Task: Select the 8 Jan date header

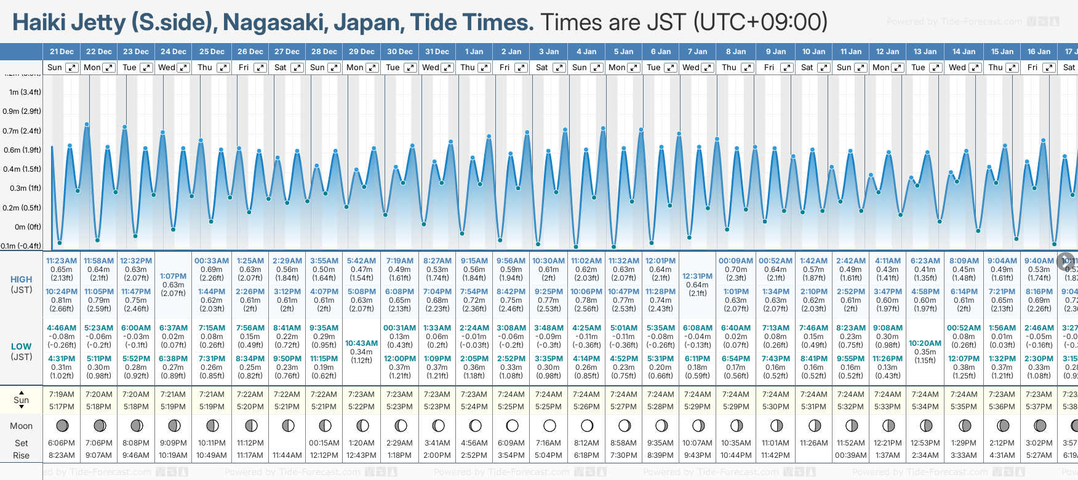Action: tap(736, 52)
